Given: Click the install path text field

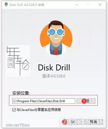Looking at the screenshot, I should 44,101.
